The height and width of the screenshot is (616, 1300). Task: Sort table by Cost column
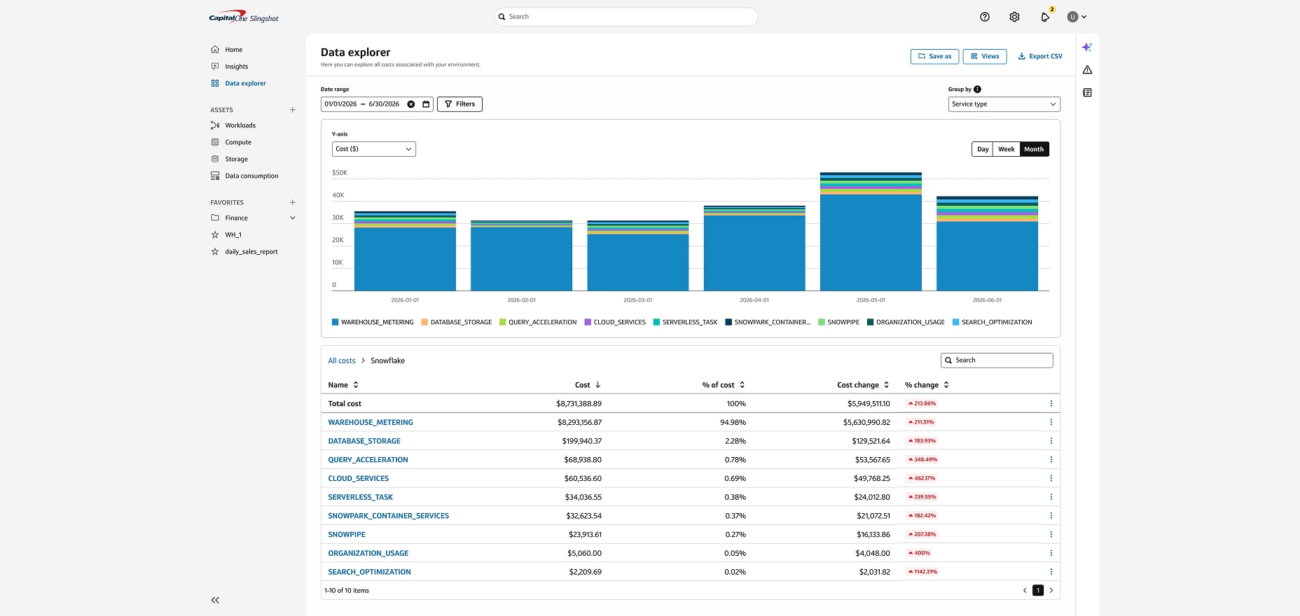pos(588,385)
